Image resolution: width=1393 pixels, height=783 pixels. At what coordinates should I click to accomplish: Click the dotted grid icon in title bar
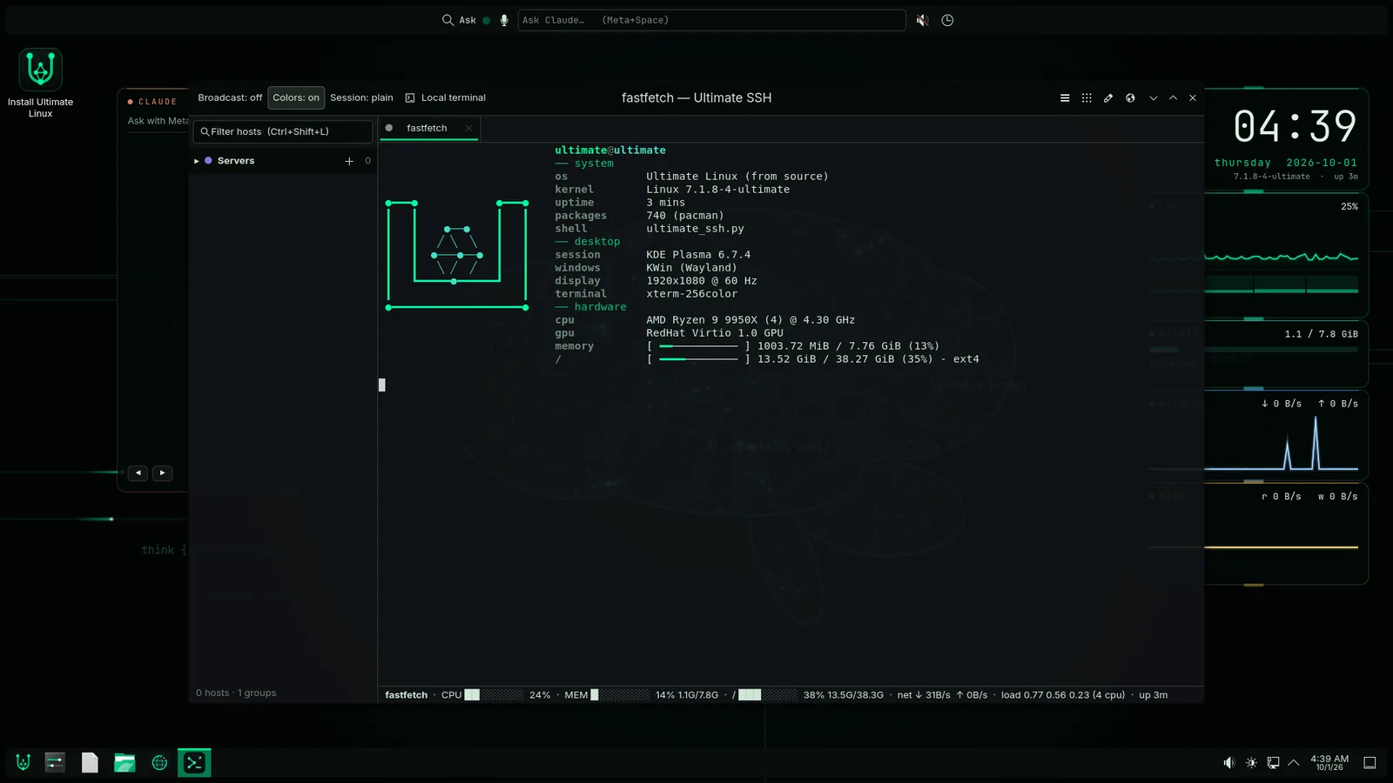[x=1087, y=98]
